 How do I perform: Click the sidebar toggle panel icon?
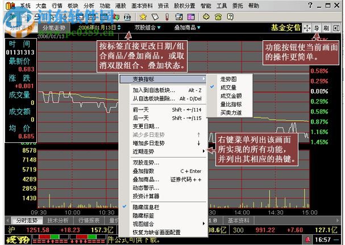click(x=336, y=28)
